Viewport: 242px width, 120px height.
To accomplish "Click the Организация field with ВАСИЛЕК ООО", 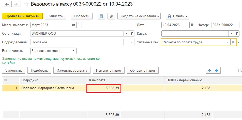I will 77,33.
